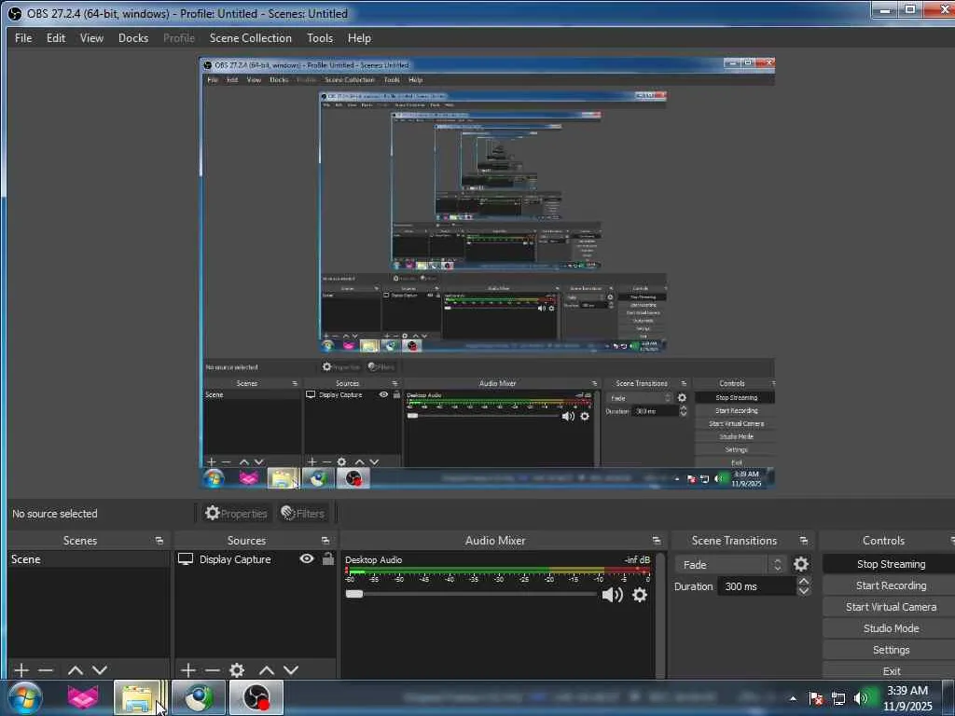Open the Docks menu
Image resolution: width=955 pixels, height=716 pixels.
(x=133, y=37)
